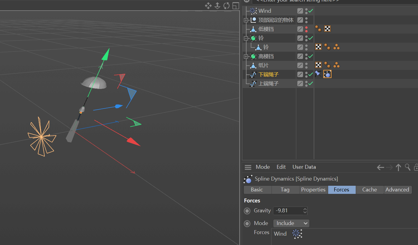Select the two-sphere Phong tag on 纸片
The height and width of the screenshot is (245, 418).
[x=327, y=65]
